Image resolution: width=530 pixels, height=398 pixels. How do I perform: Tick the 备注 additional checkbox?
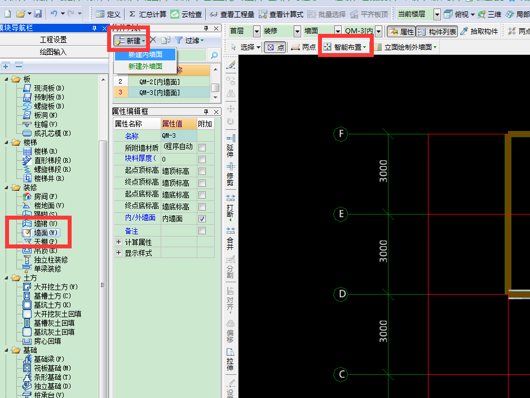(202, 230)
